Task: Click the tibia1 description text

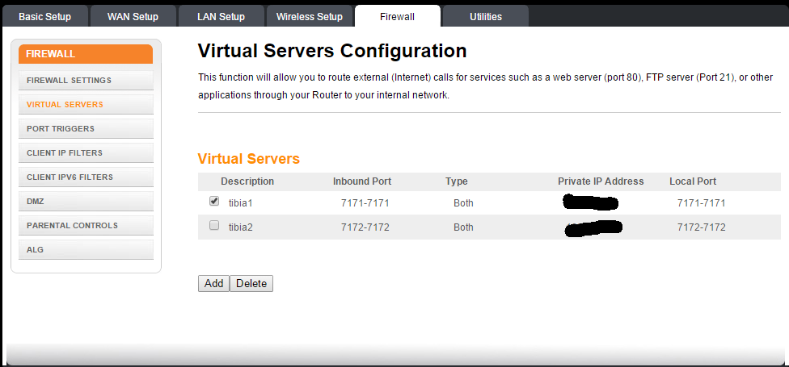Action: tap(241, 203)
